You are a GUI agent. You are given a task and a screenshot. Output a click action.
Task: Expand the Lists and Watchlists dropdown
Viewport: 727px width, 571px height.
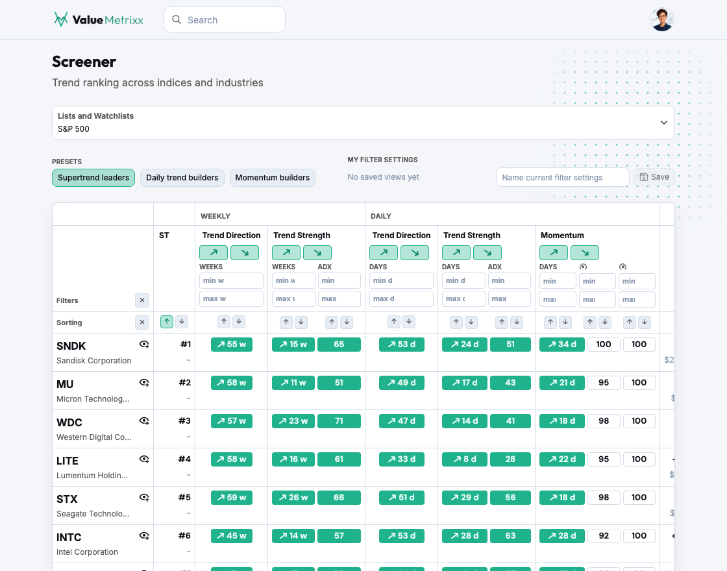[x=363, y=123]
